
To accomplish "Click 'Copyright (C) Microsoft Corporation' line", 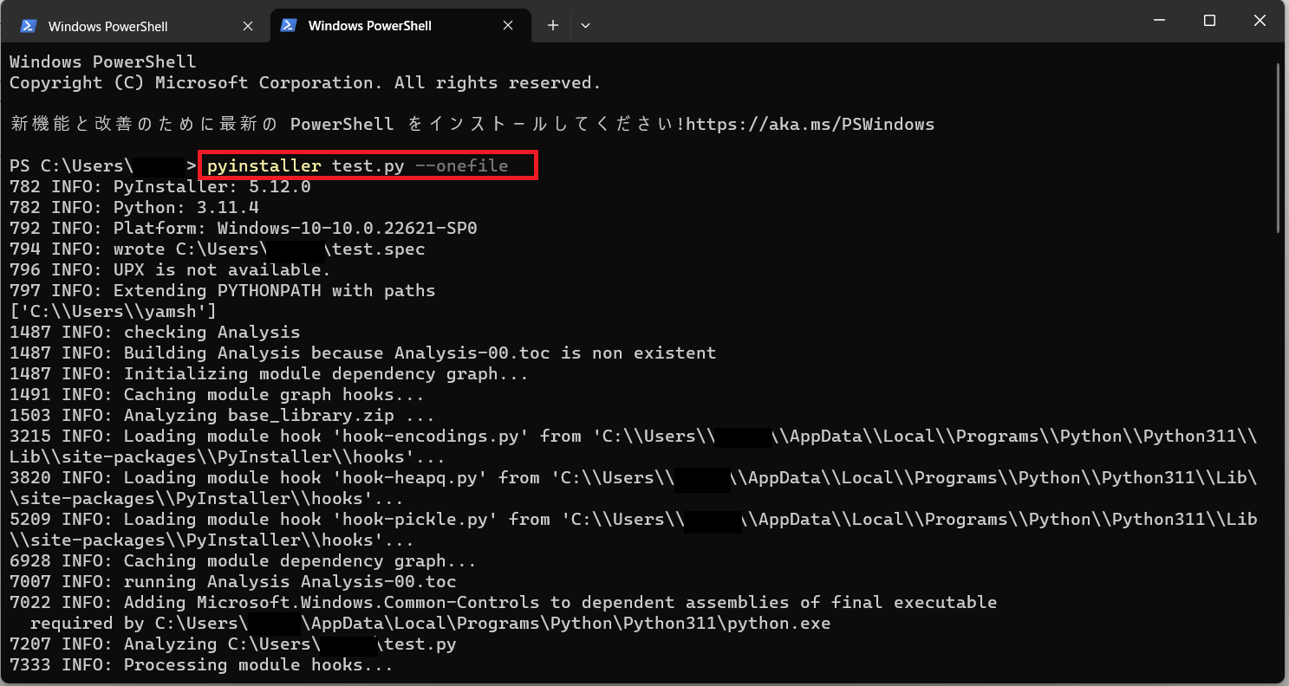I will tap(306, 83).
